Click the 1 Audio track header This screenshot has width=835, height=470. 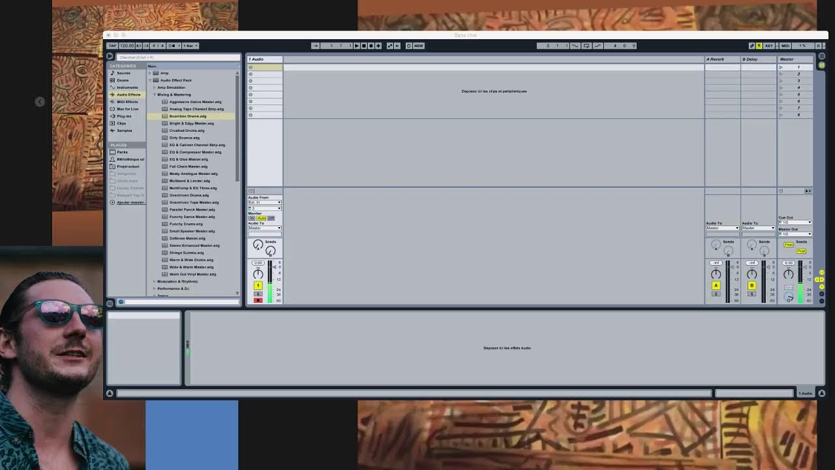265,59
